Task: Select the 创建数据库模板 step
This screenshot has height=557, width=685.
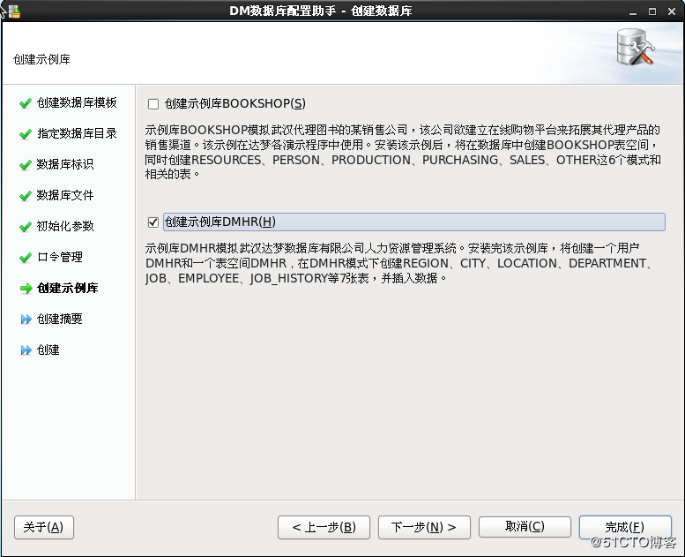Action: (77, 102)
